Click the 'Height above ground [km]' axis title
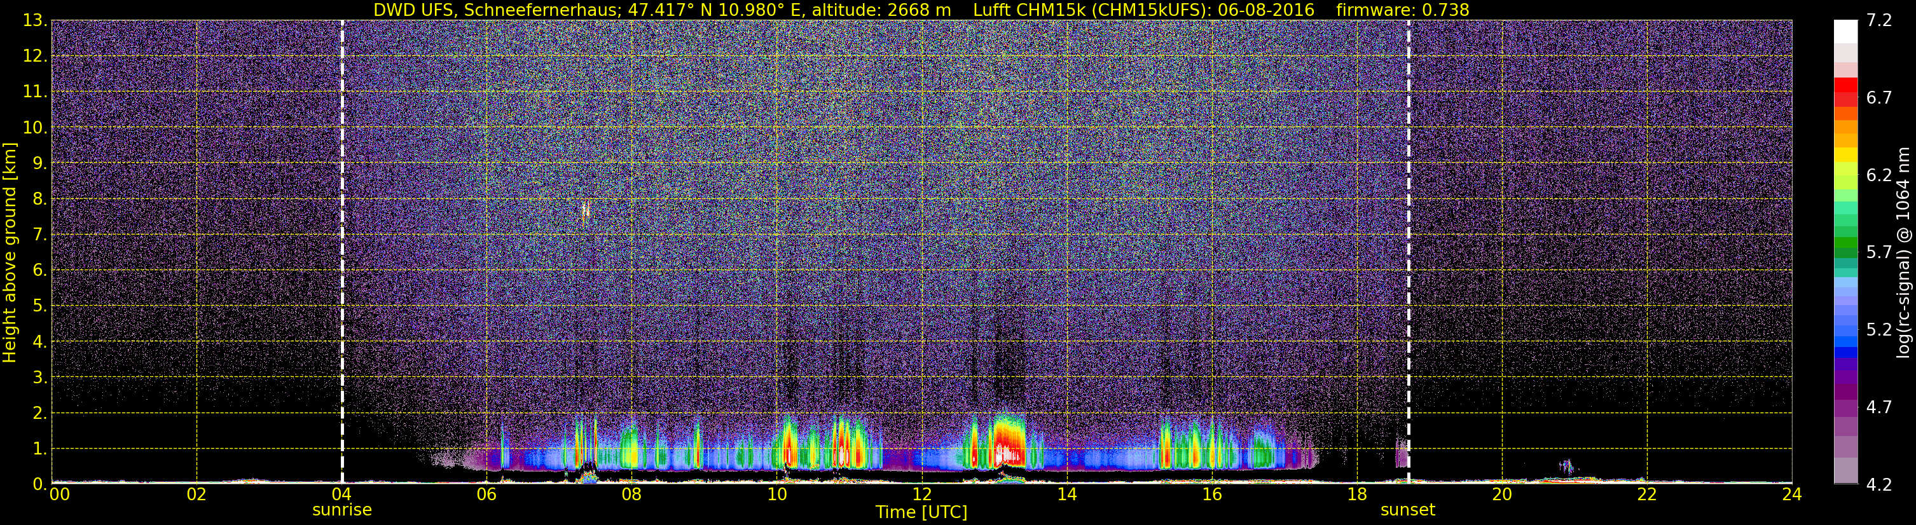The width and height of the screenshot is (1916, 525). pyautogui.click(x=10, y=253)
